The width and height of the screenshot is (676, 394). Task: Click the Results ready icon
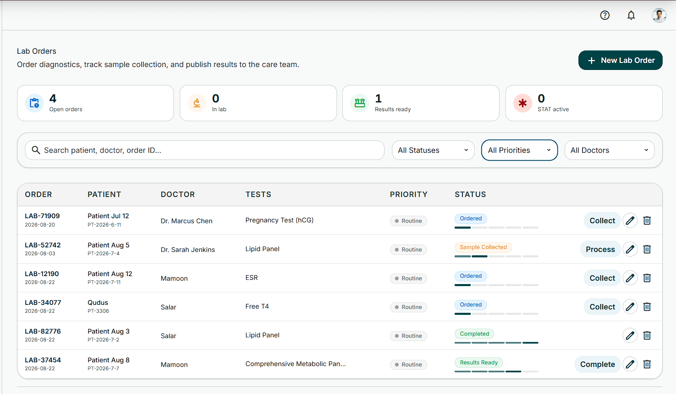[360, 103]
